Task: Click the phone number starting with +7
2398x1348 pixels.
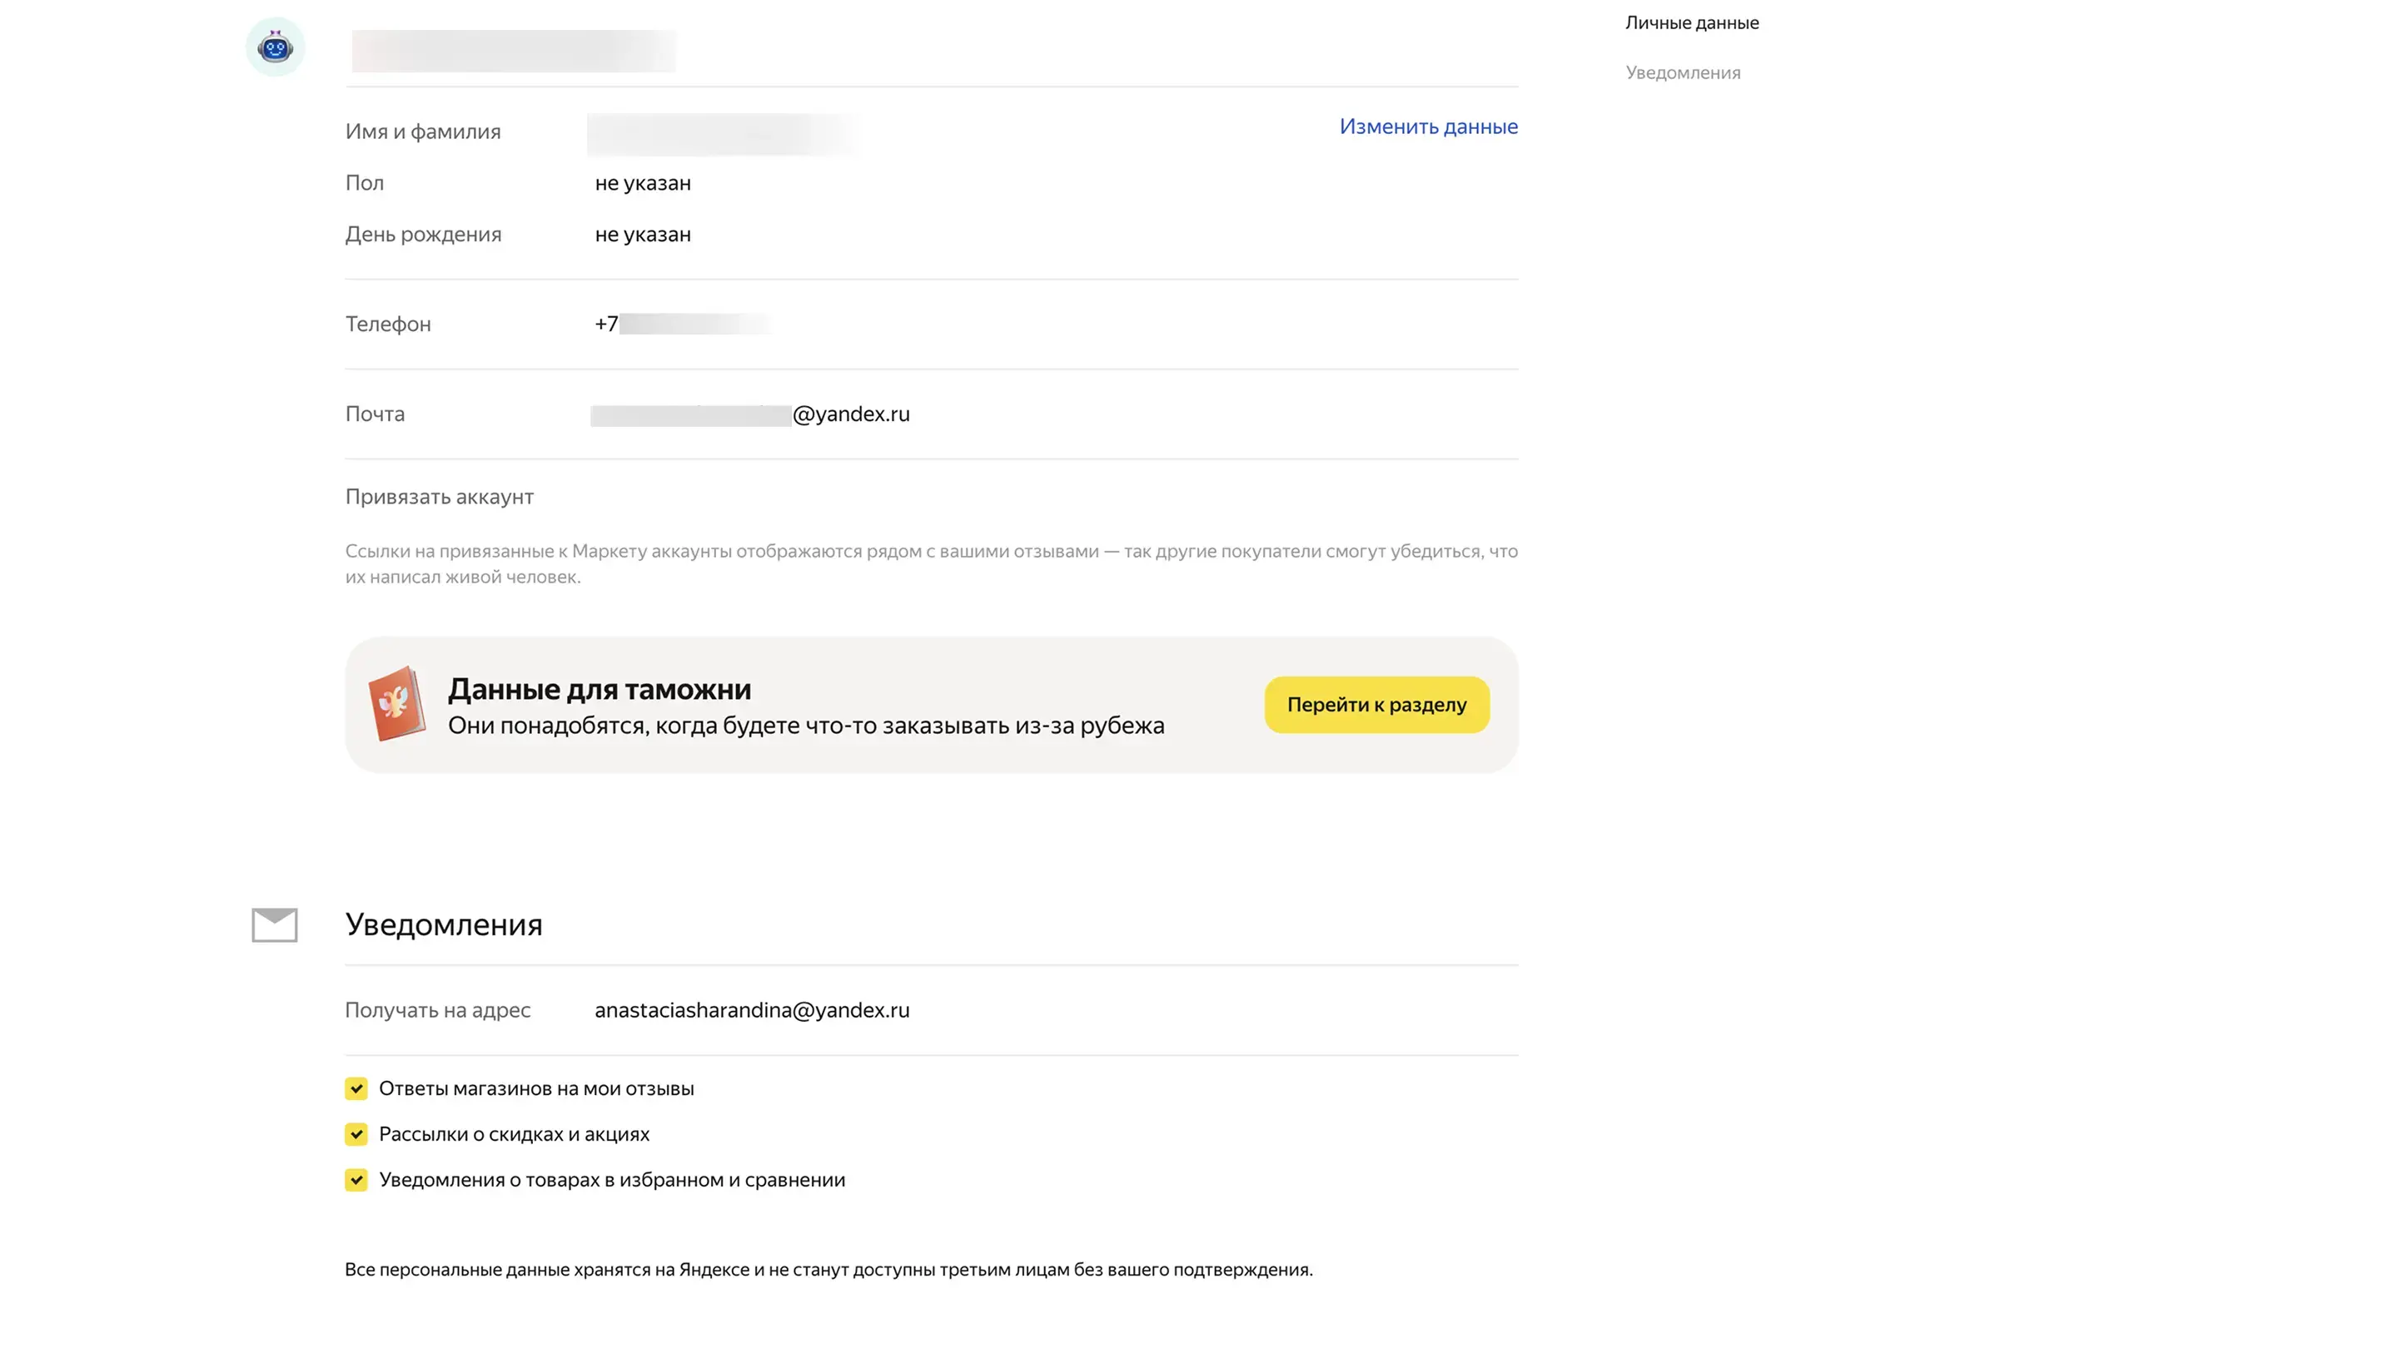Action: pyautogui.click(x=683, y=324)
